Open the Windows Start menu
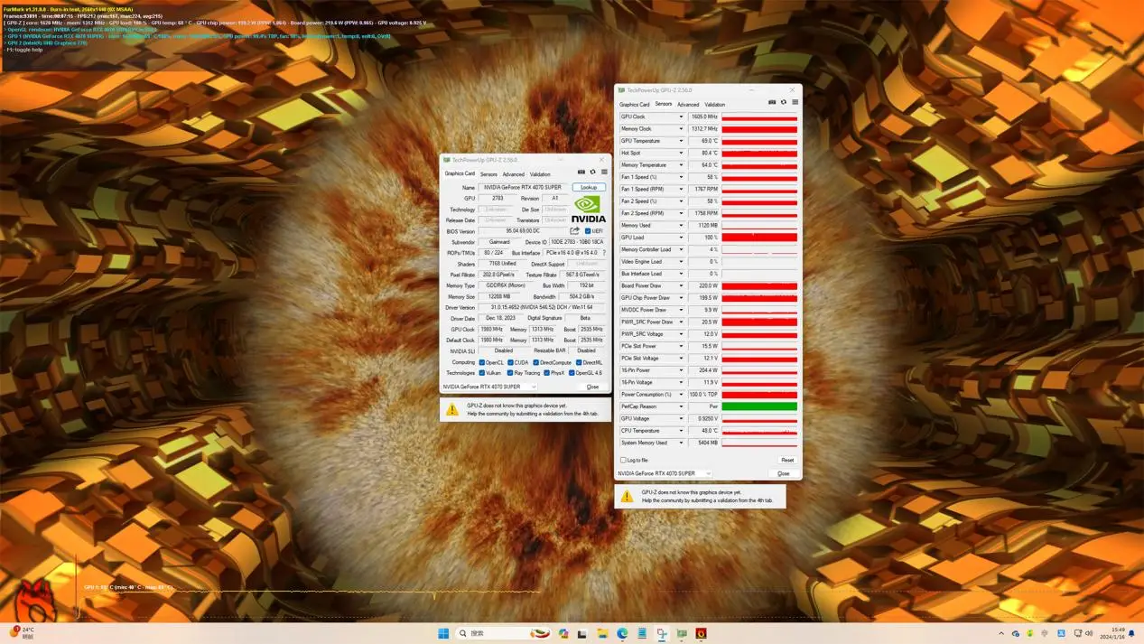Screen dimensions: 1144x644 point(443,633)
